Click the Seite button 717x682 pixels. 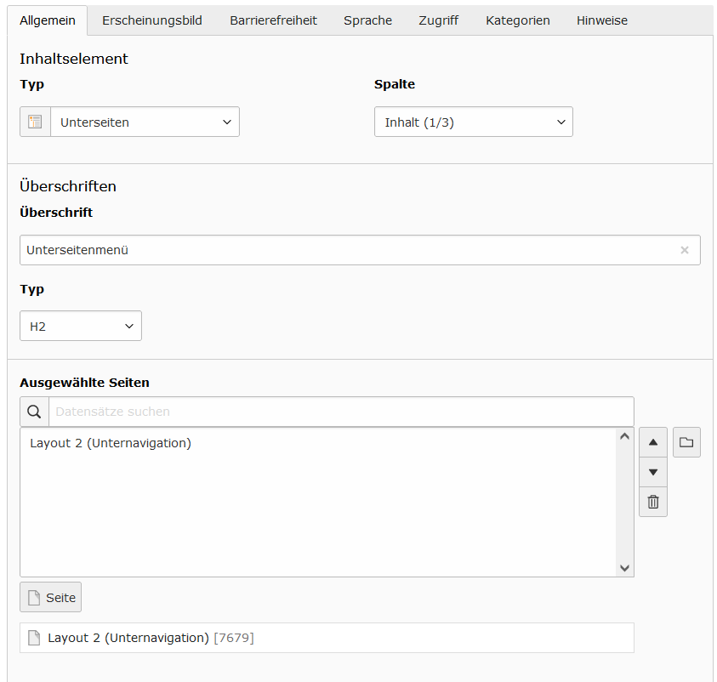(51, 597)
